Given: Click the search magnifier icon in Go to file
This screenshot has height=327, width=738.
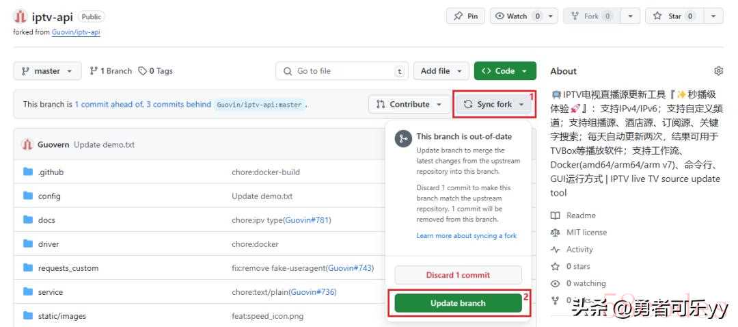Looking at the screenshot, I should [288, 71].
